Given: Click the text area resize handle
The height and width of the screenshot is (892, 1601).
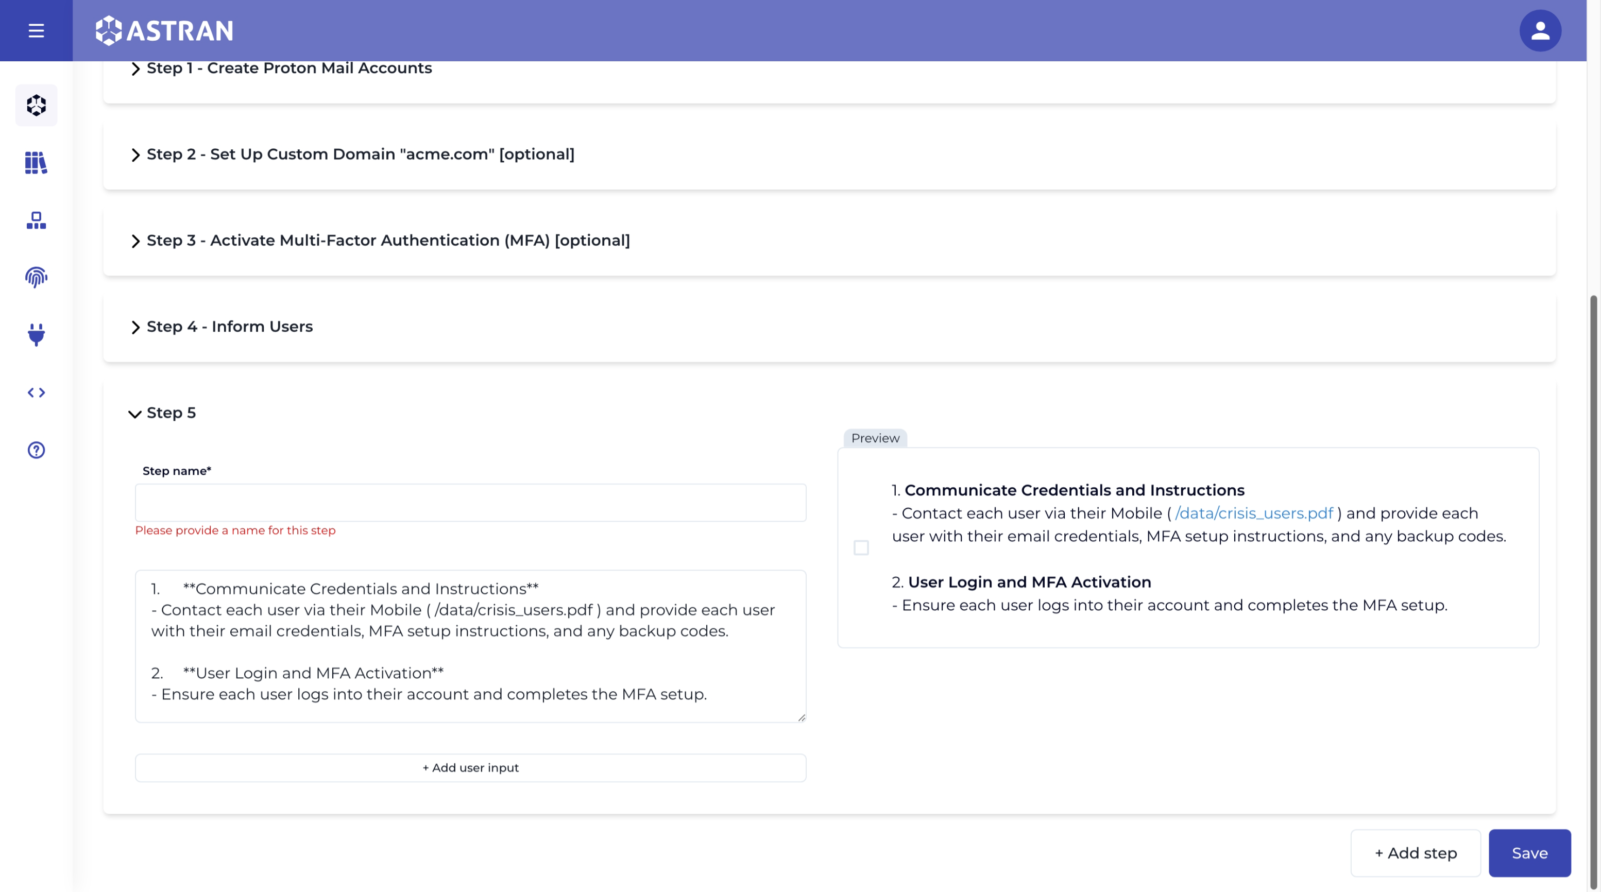Looking at the screenshot, I should click(x=801, y=717).
